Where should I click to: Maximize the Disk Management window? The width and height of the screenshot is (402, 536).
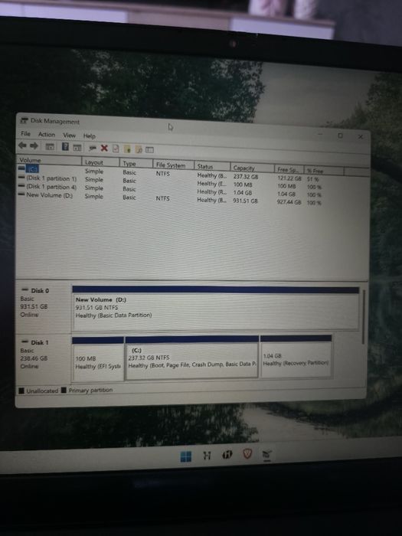coord(340,136)
